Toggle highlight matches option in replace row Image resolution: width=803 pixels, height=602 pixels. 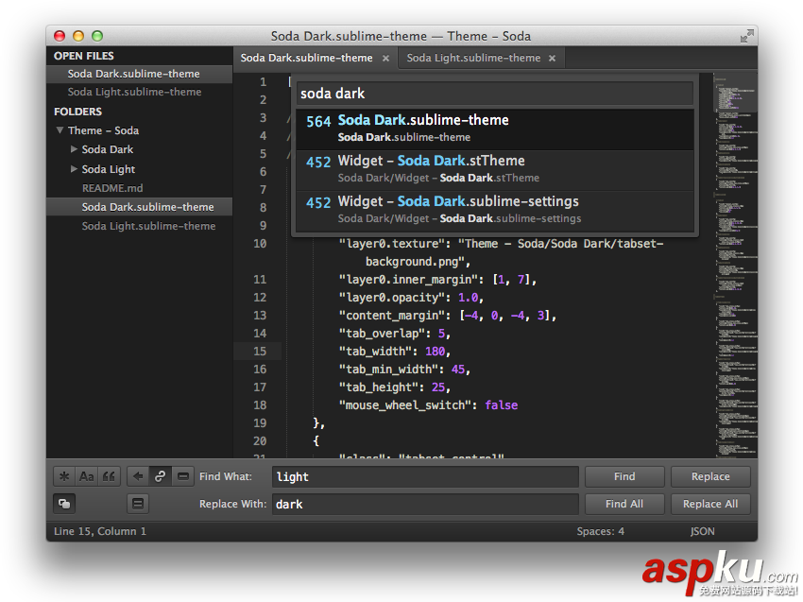(138, 504)
